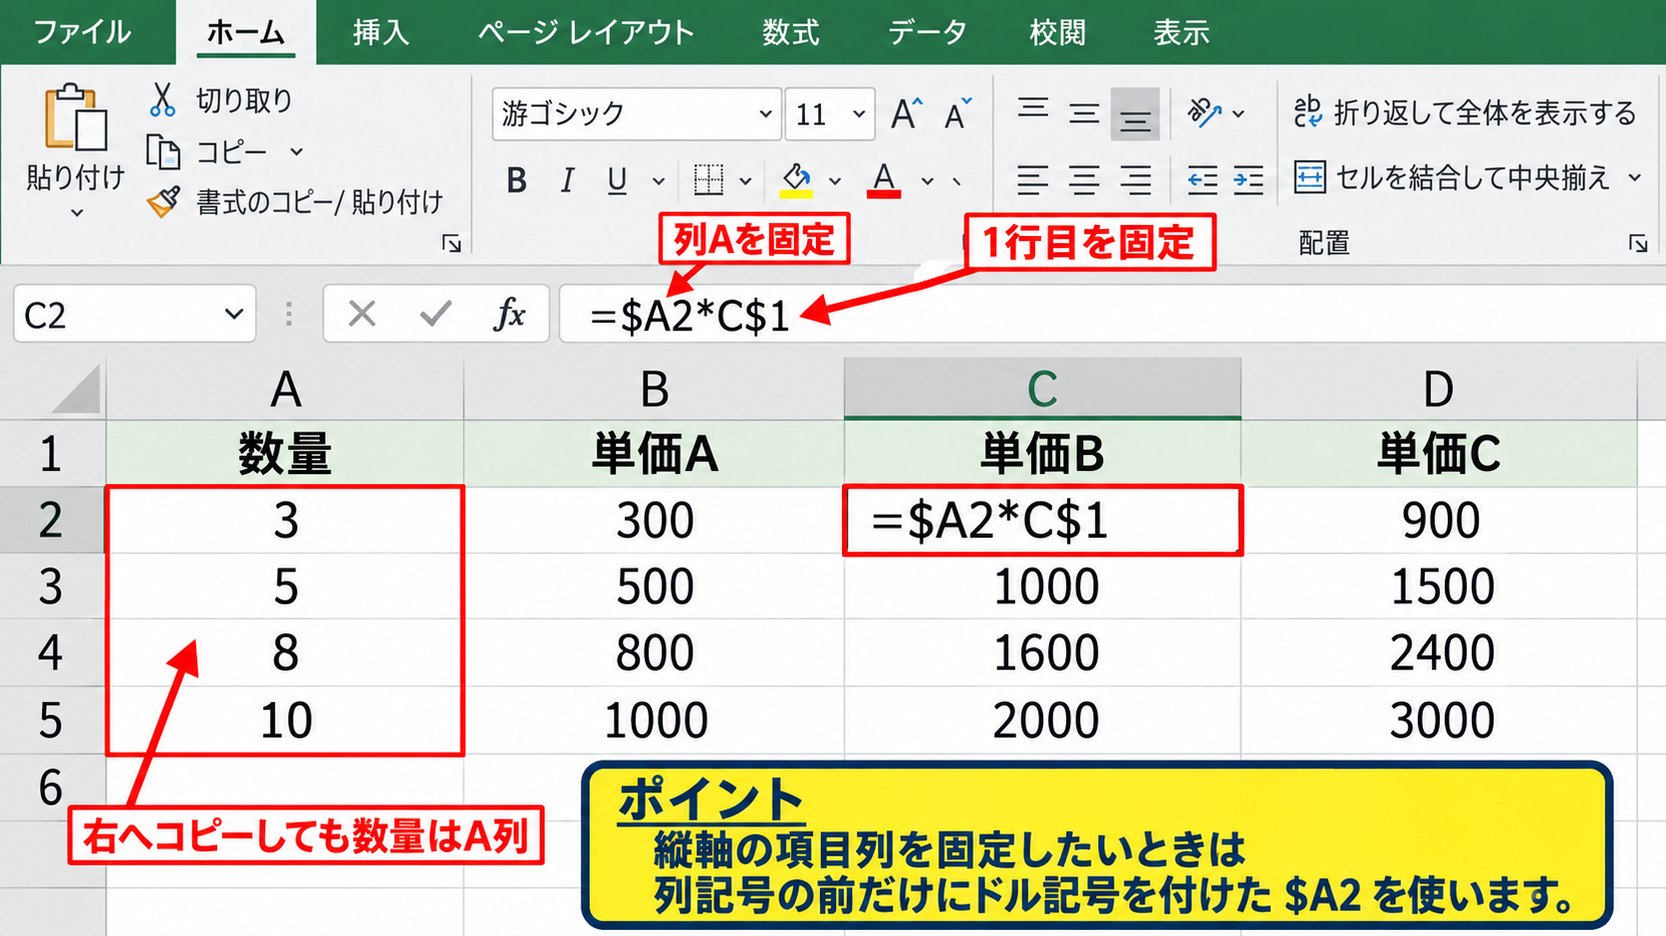
Task: Click the text orientation icon
Action: (1205, 113)
